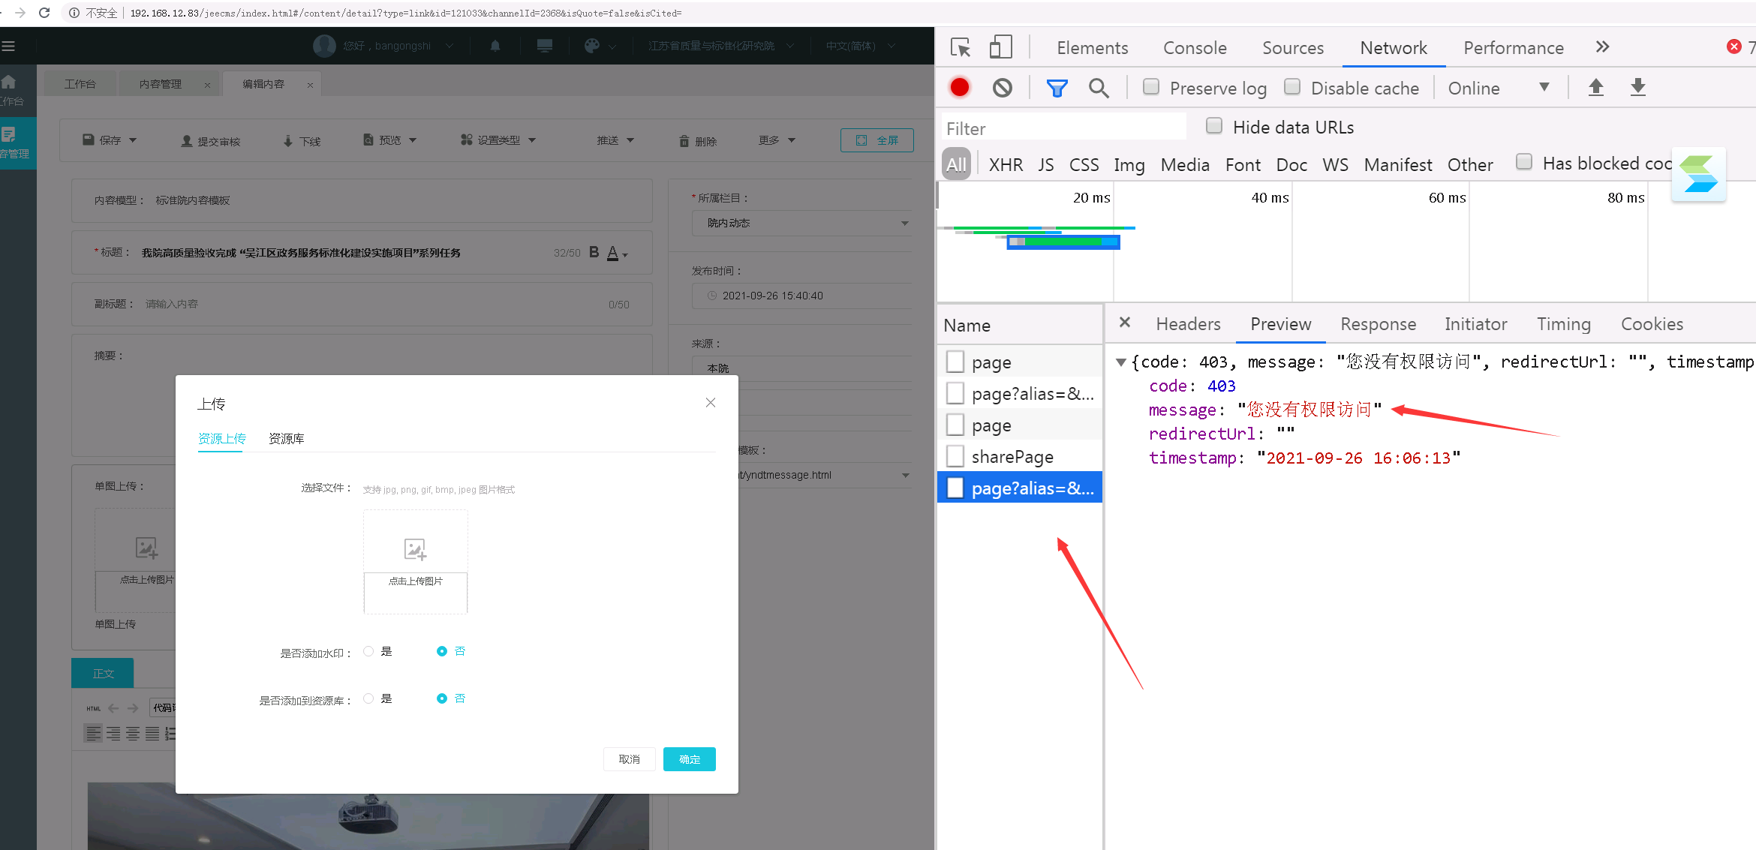Click the DevTools record network log icon
This screenshot has height=850, width=1756.
(959, 88)
